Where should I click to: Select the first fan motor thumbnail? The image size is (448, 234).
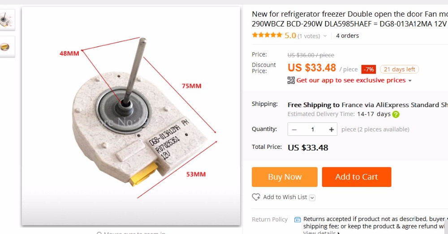pos(7,20)
